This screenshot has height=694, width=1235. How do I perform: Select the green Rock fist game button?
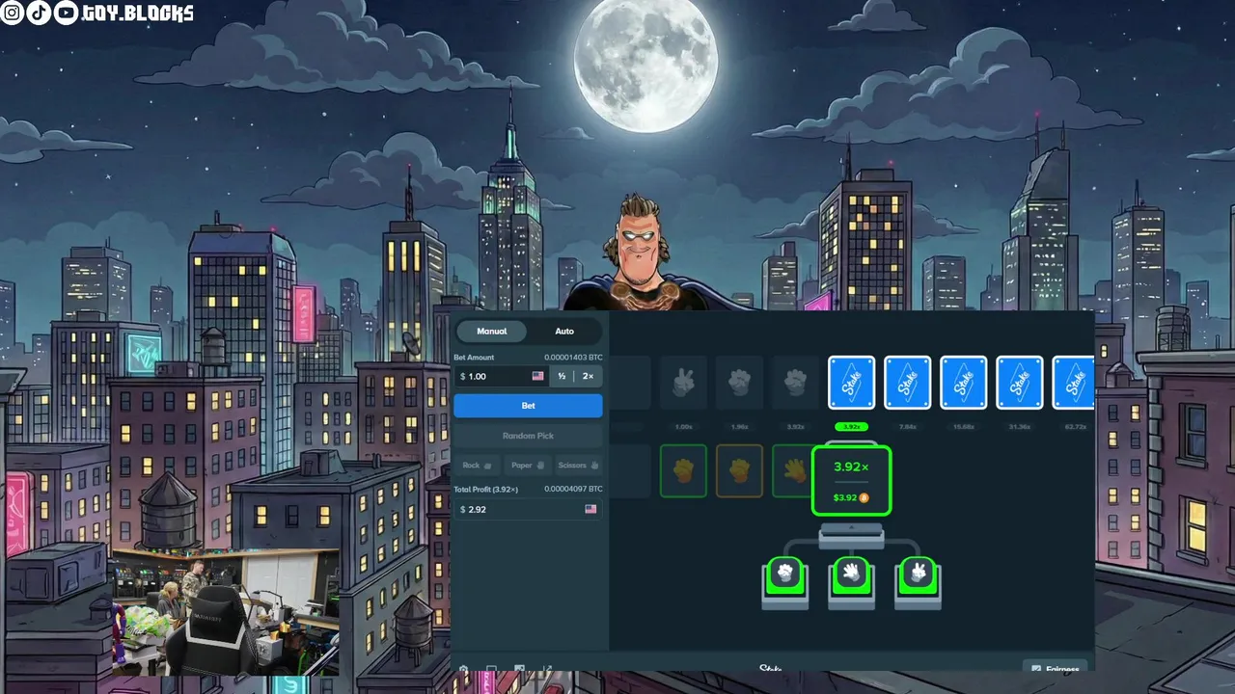tap(785, 575)
